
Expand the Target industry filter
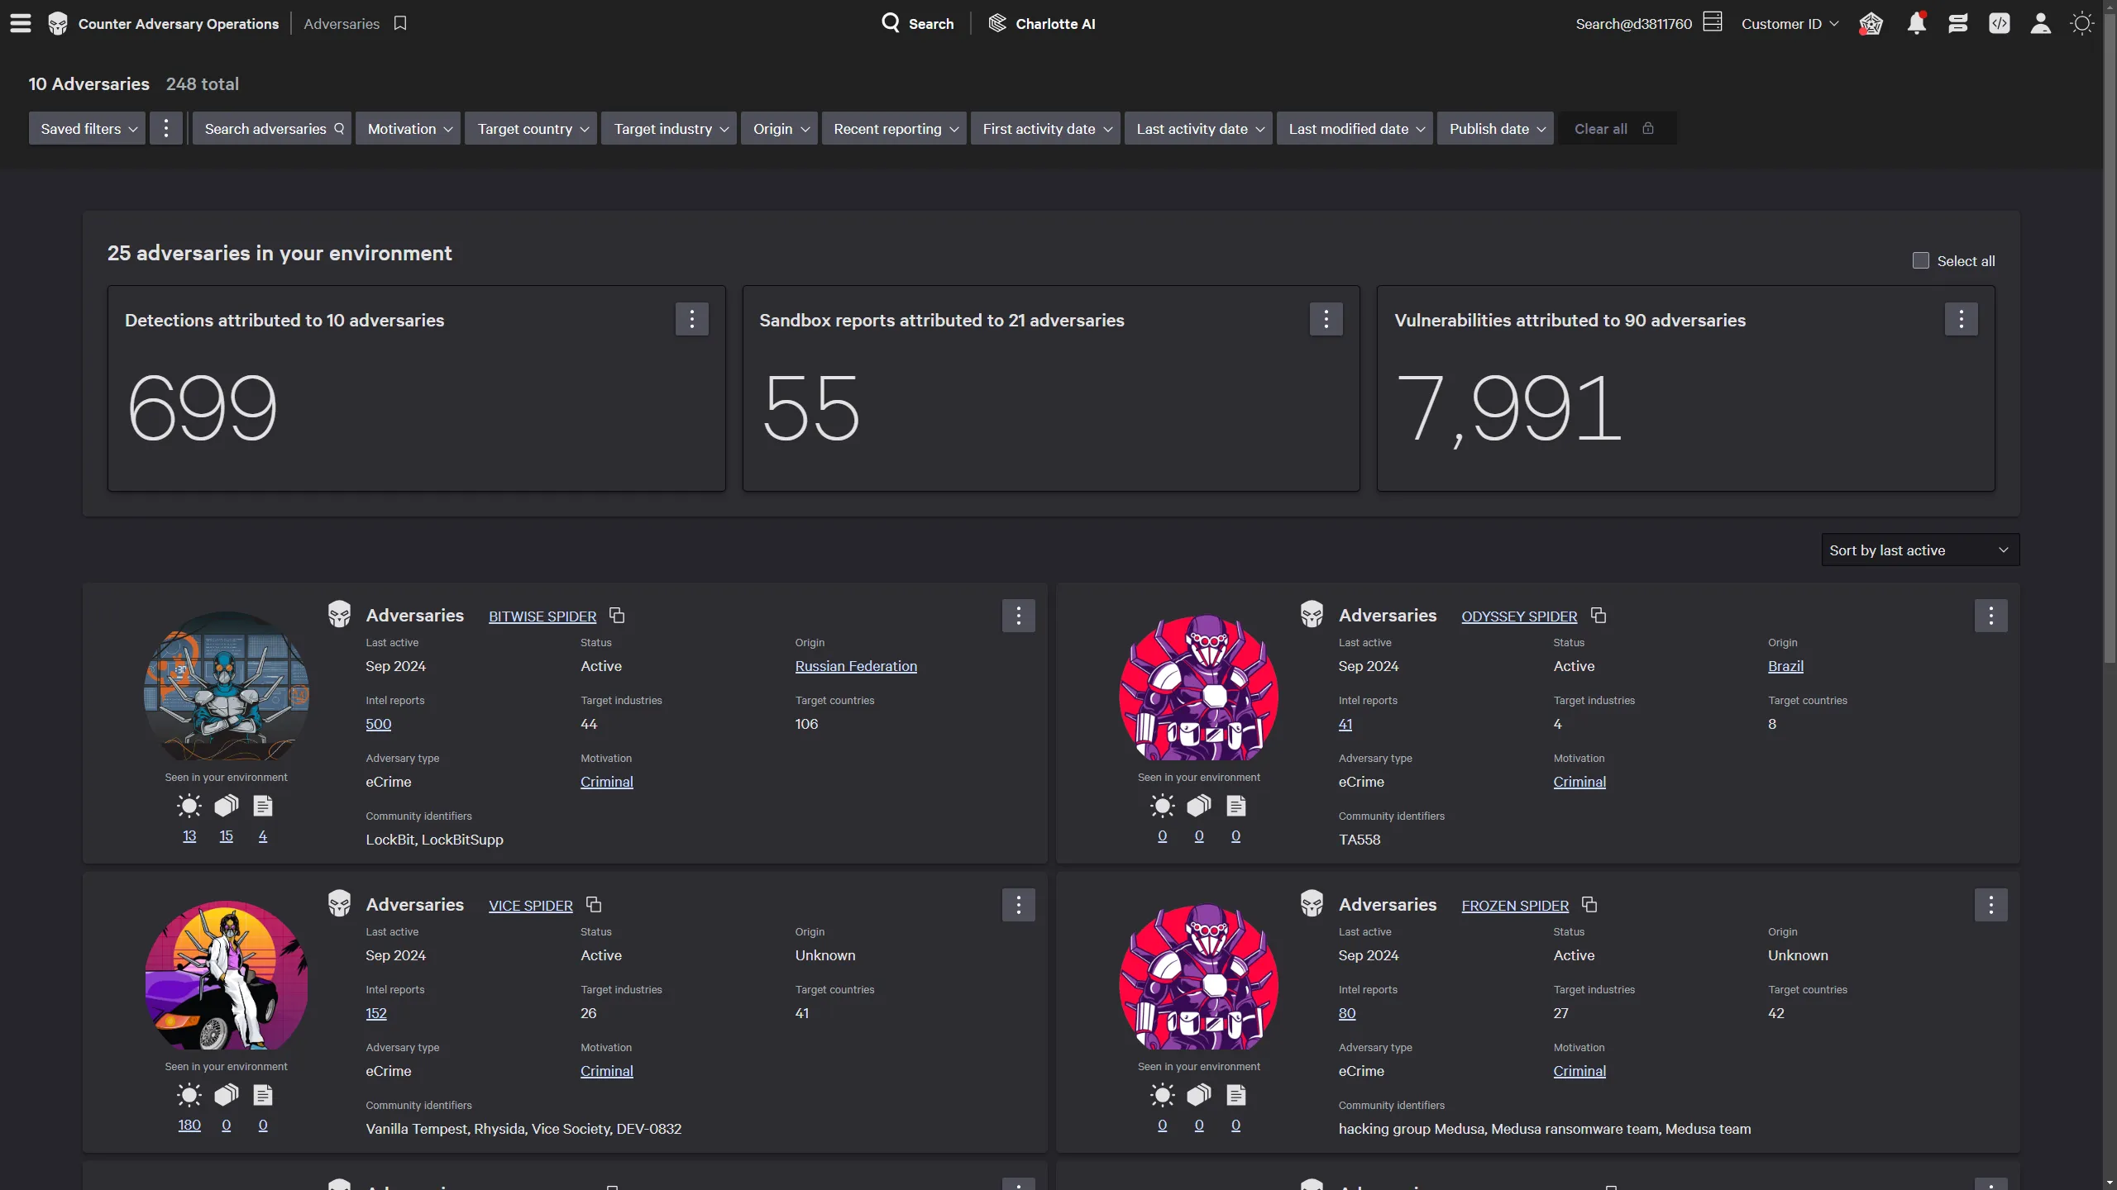669,128
